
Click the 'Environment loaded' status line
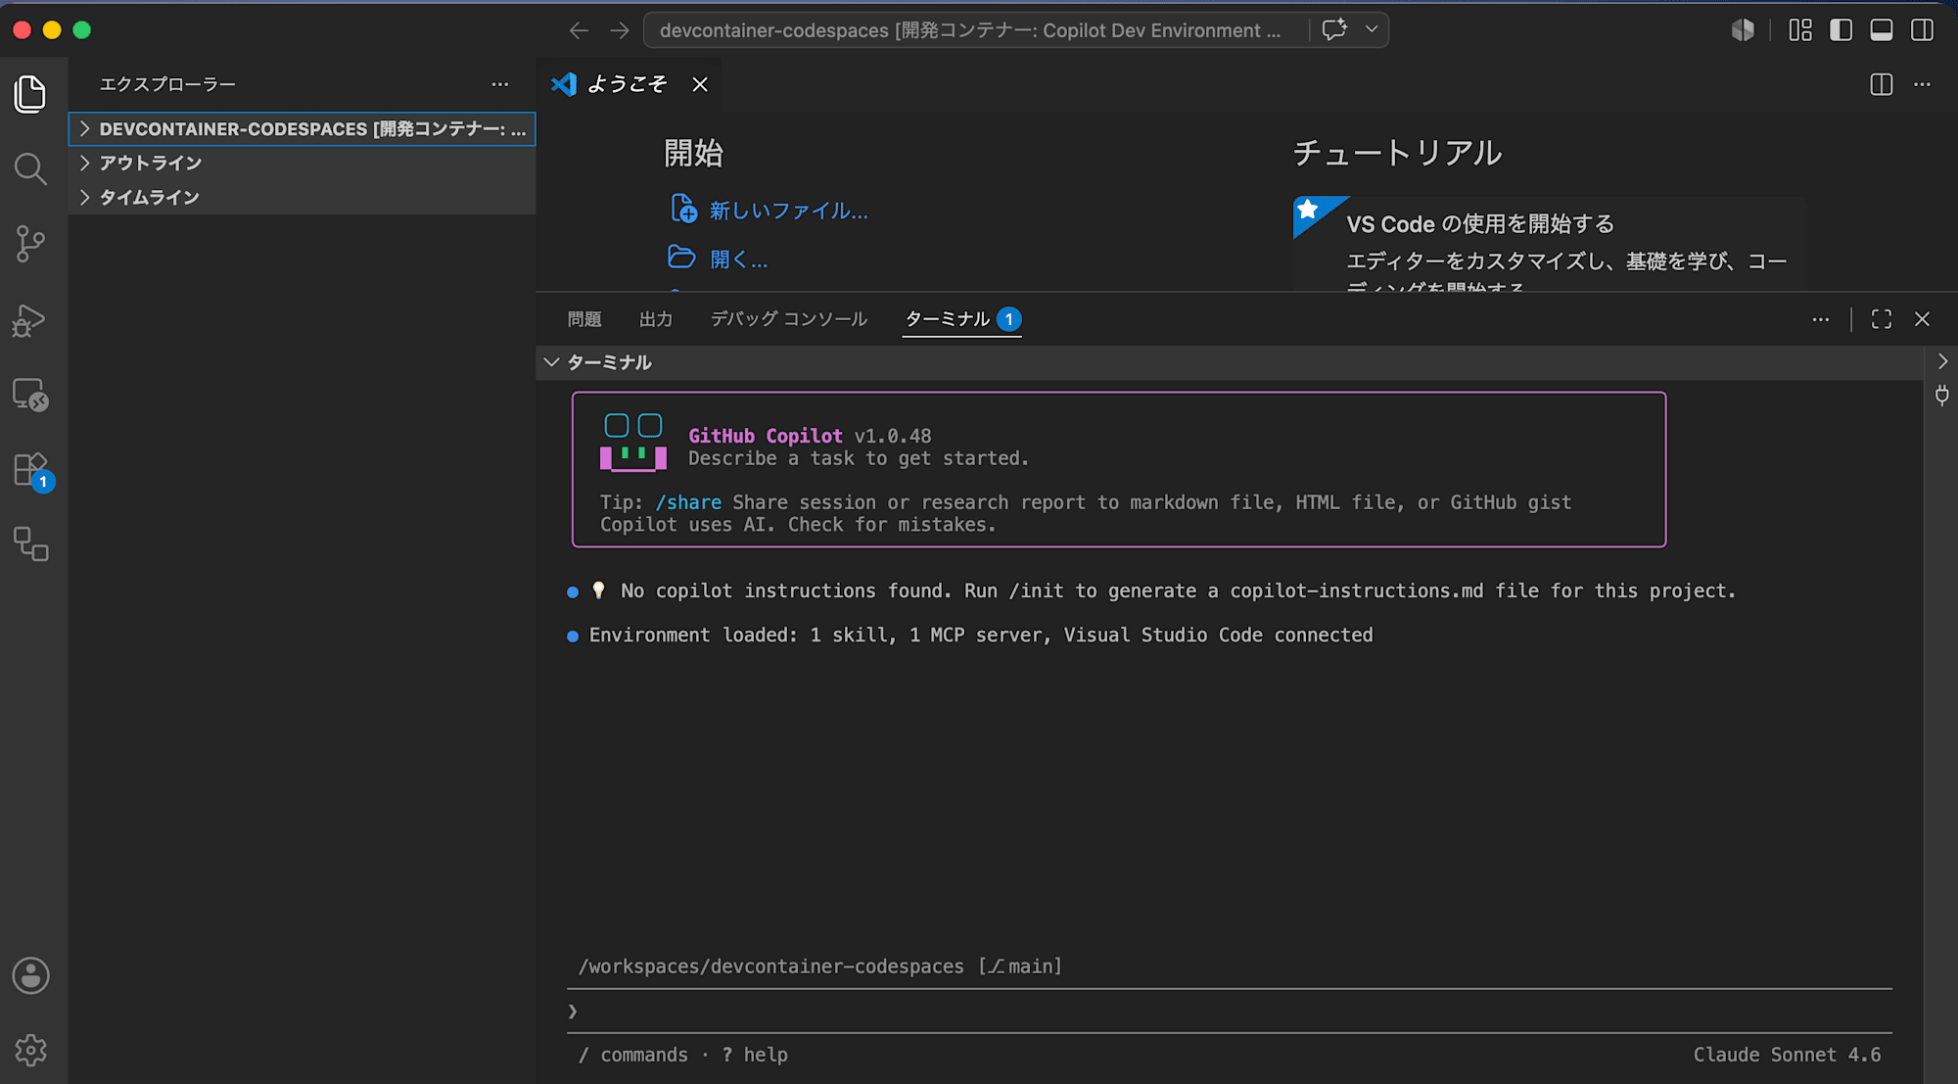coord(981,635)
